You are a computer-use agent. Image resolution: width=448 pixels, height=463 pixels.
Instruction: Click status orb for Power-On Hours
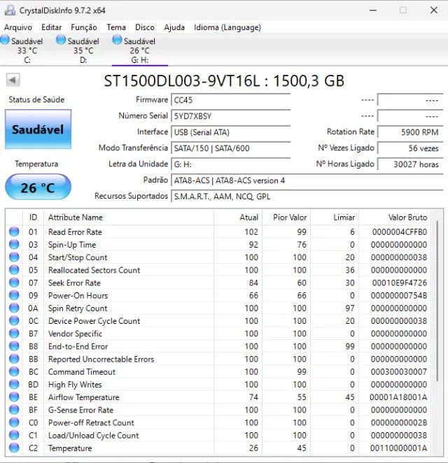[x=14, y=295]
